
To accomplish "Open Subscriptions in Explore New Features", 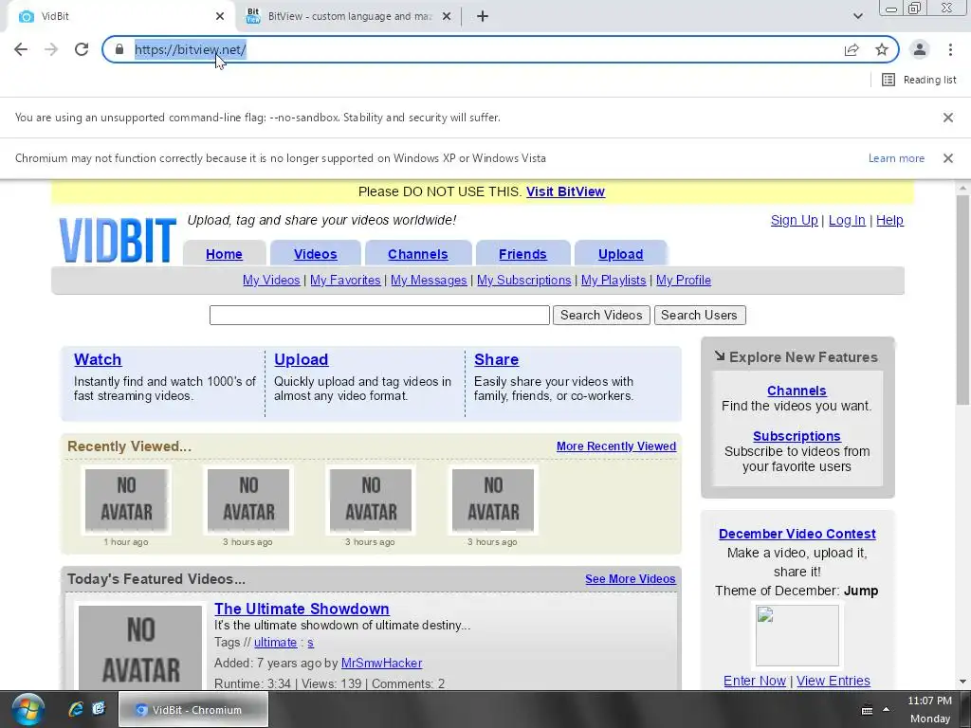I will click(797, 436).
